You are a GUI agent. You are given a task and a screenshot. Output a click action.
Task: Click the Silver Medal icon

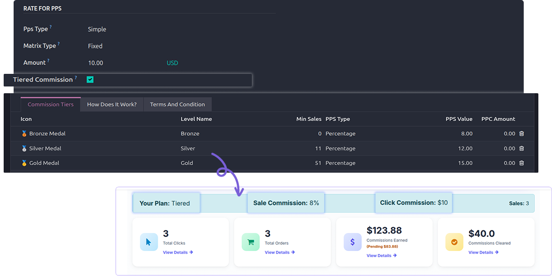[24, 149]
